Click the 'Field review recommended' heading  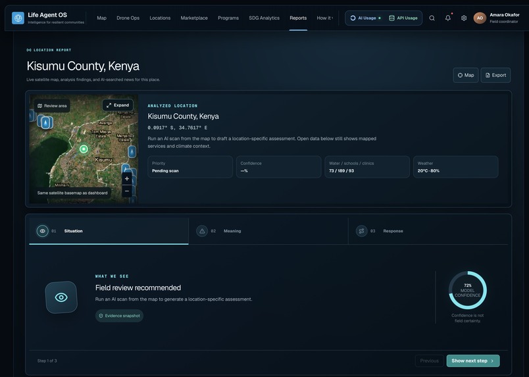tap(138, 288)
